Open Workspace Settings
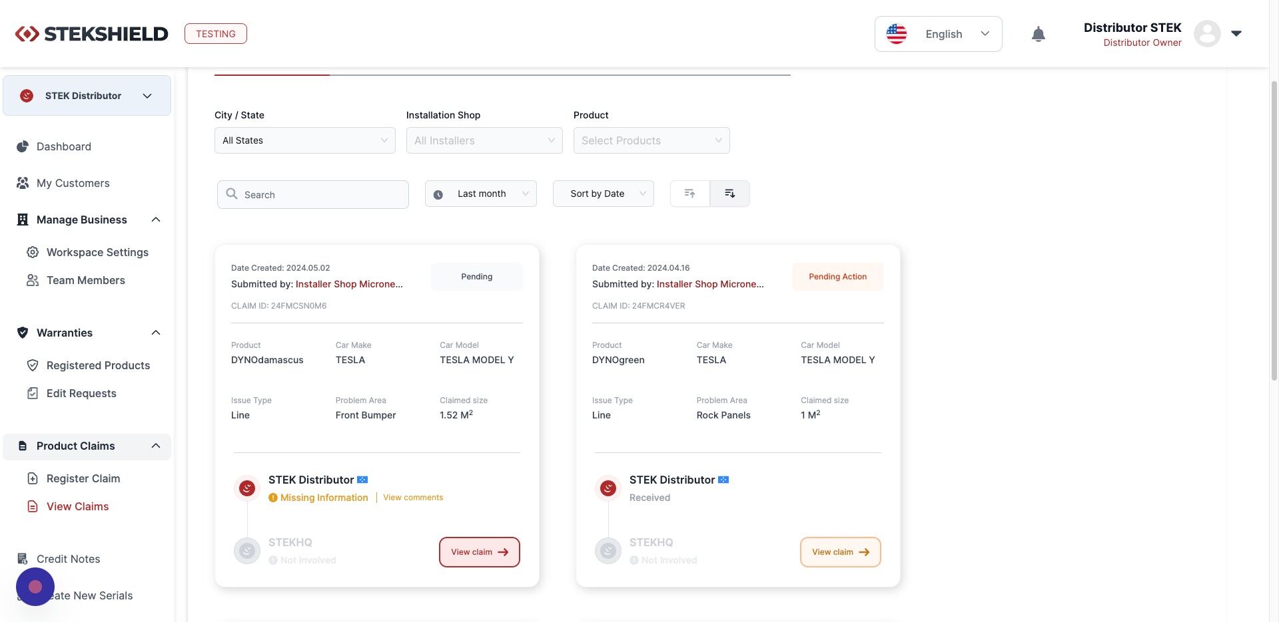Image resolution: width=1279 pixels, height=622 pixels. point(97,252)
